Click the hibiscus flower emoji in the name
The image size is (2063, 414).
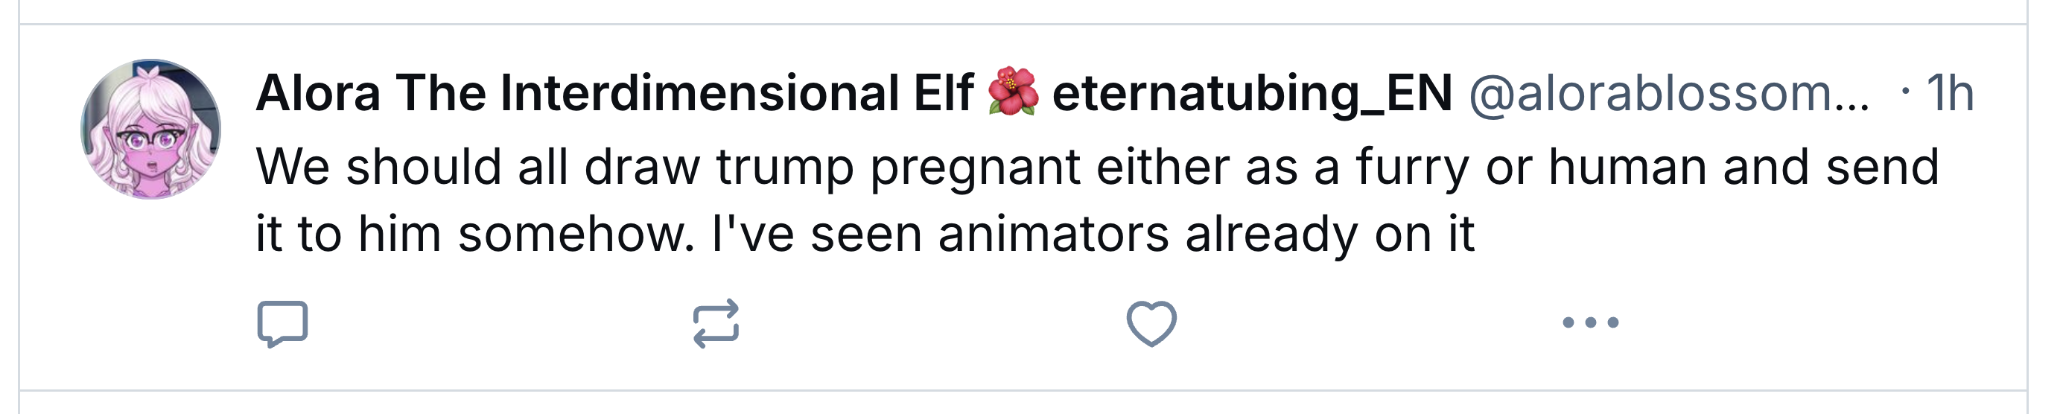[x=1013, y=93]
